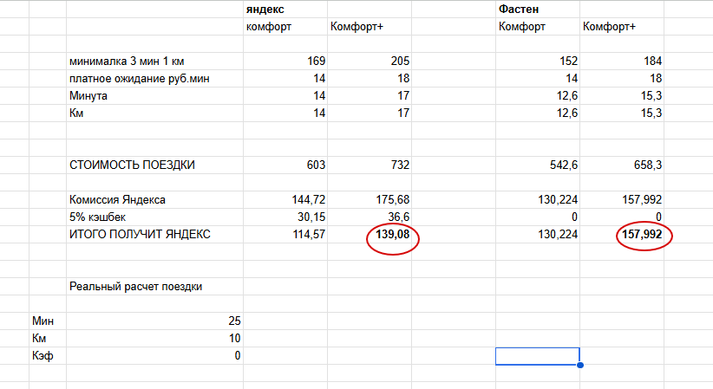This screenshot has height=389, width=713.
Task: Select the trip cost 732
Action: point(400,165)
